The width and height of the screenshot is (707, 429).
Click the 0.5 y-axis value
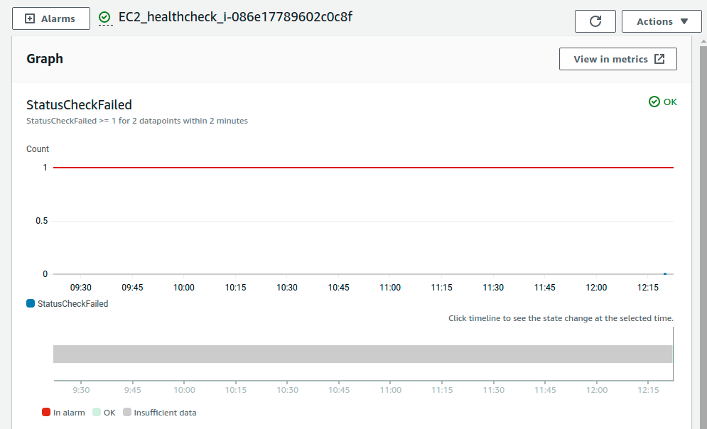point(41,221)
